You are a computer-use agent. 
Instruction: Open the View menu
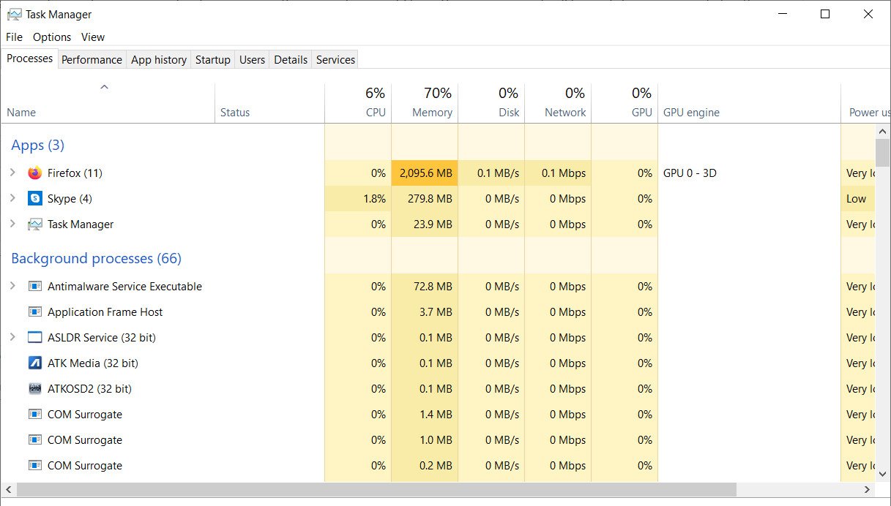[x=93, y=37]
